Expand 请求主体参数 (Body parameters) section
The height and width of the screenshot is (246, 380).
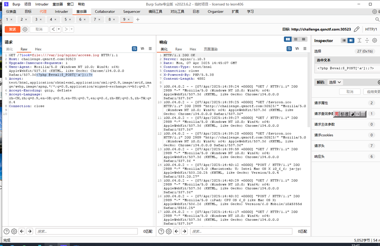(x=346, y=124)
